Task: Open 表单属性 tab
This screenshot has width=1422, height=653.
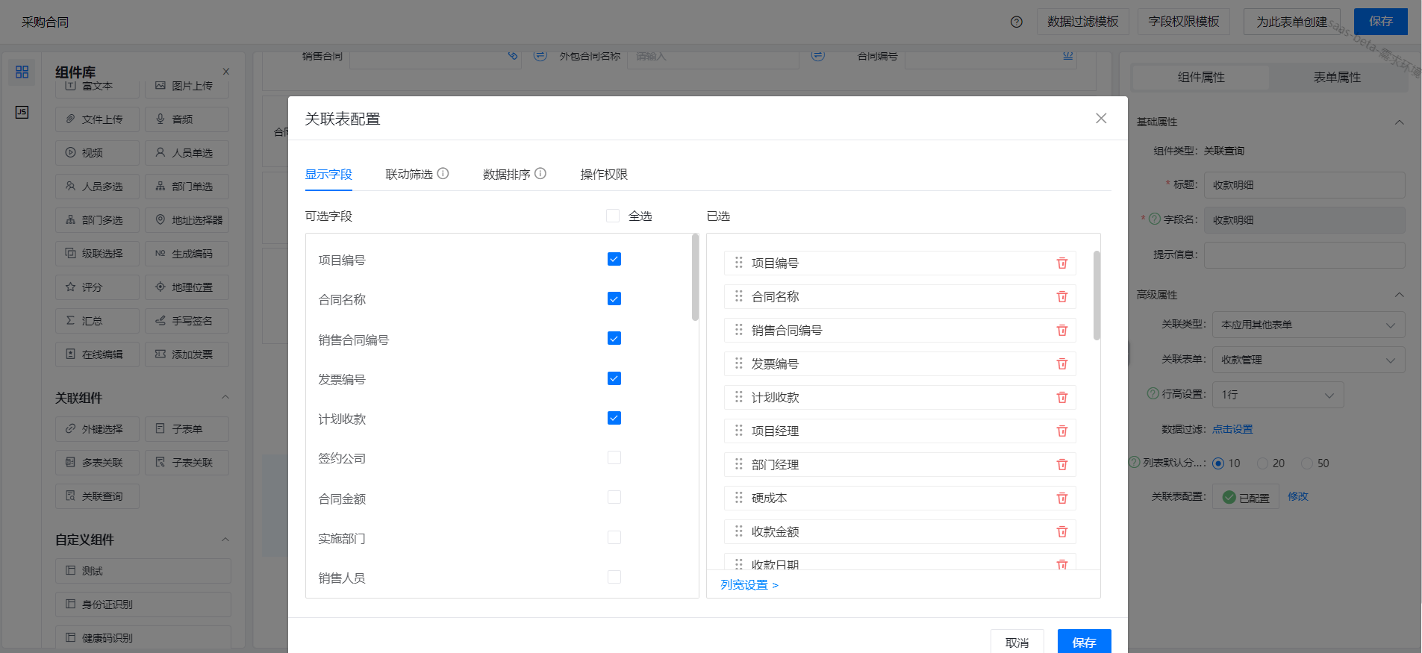Action: [x=1337, y=77]
